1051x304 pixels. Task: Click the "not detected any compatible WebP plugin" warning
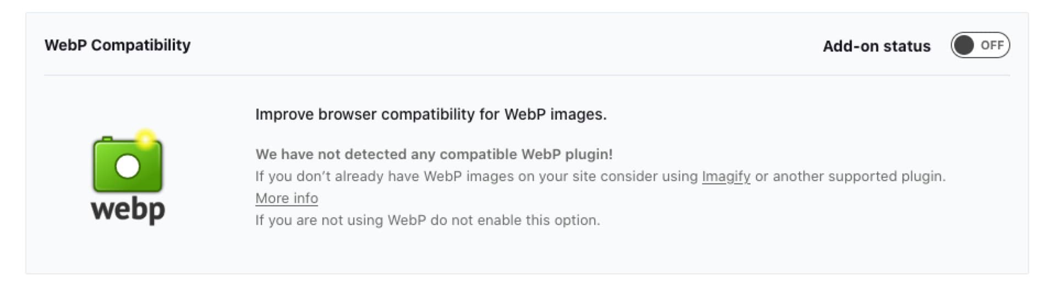[x=434, y=154]
